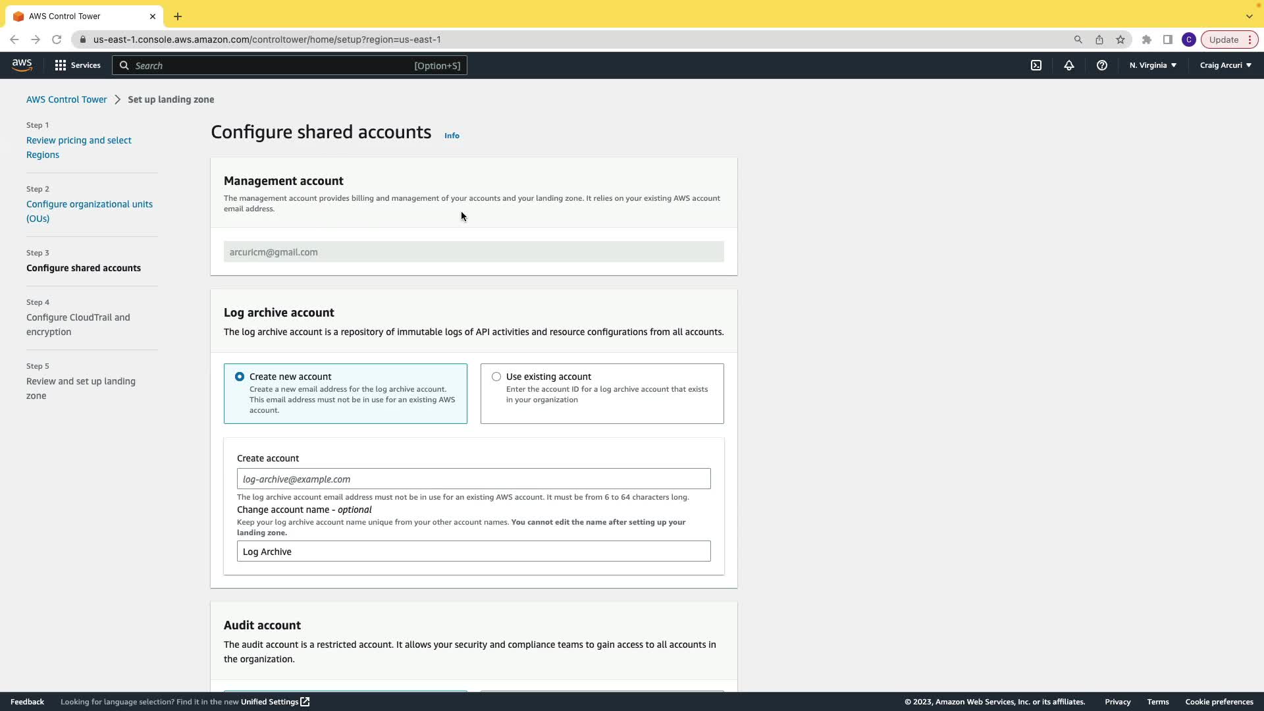This screenshot has height=711, width=1264.
Task: Click the log archive email input field
Action: (x=473, y=479)
